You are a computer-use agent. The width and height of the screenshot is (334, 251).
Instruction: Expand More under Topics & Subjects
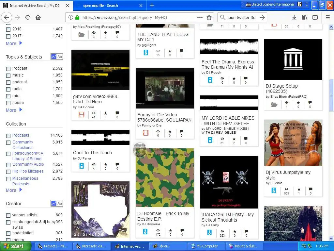coord(14,110)
